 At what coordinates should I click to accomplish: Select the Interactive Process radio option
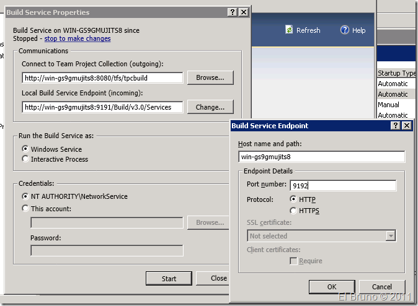click(25, 159)
